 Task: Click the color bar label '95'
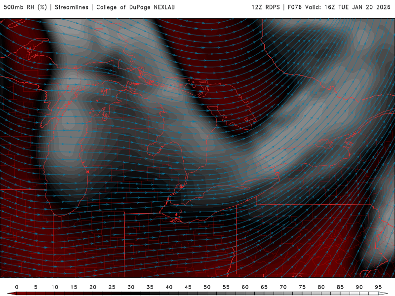click(x=378, y=287)
